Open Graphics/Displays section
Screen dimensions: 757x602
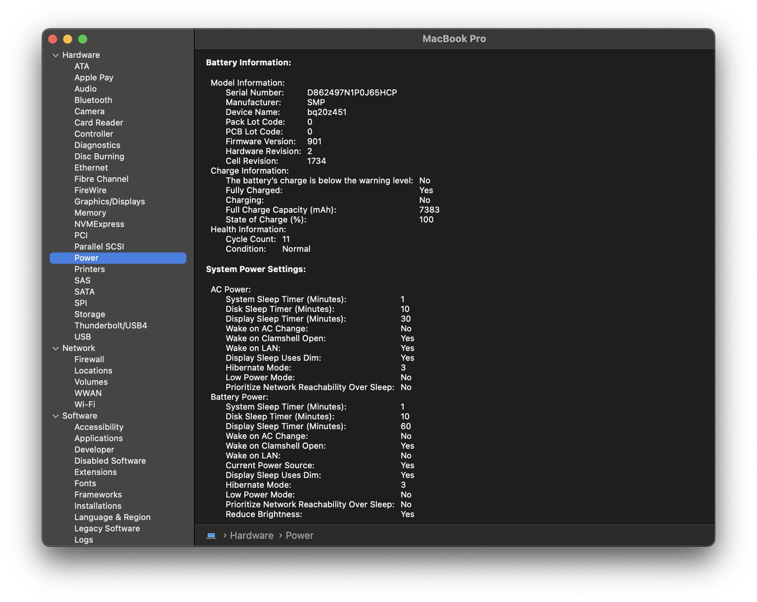pos(109,202)
